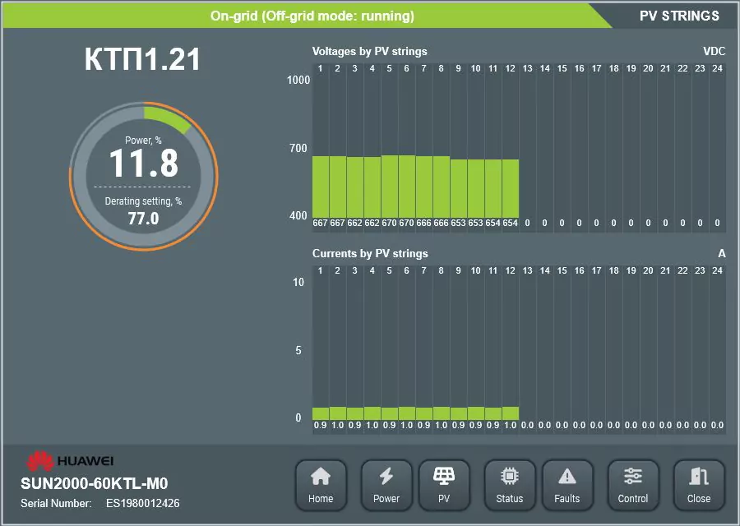The height and width of the screenshot is (526, 740).
Task: Select the SUN2000-60KTL-M0 model name
Action: [95, 483]
